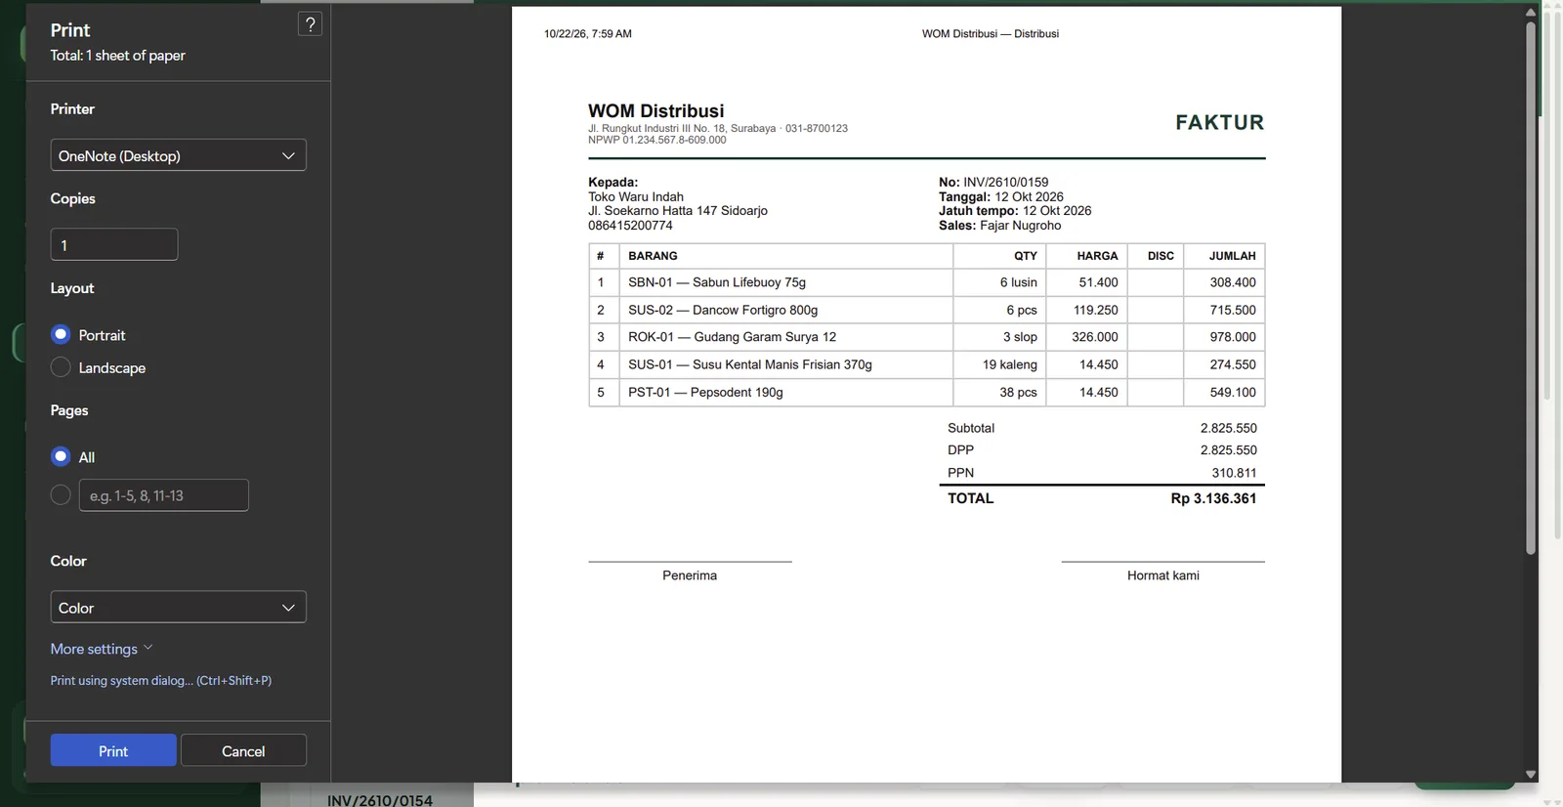
Task: Open Print using system dialog link
Action: (161, 681)
